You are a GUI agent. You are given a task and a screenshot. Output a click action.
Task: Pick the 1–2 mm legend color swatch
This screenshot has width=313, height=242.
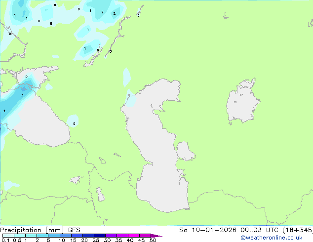click(31, 236)
